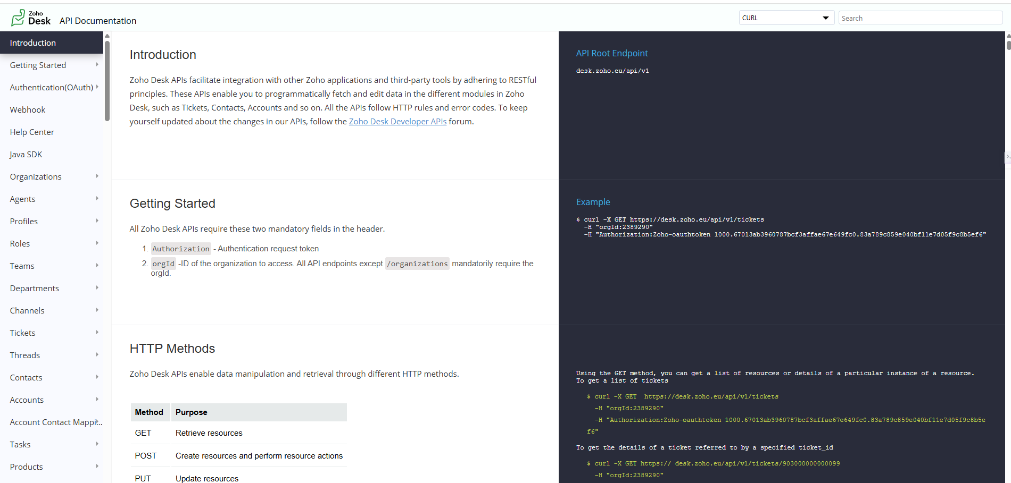Open Channels in the sidebar
The width and height of the screenshot is (1011, 483).
point(27,310)
